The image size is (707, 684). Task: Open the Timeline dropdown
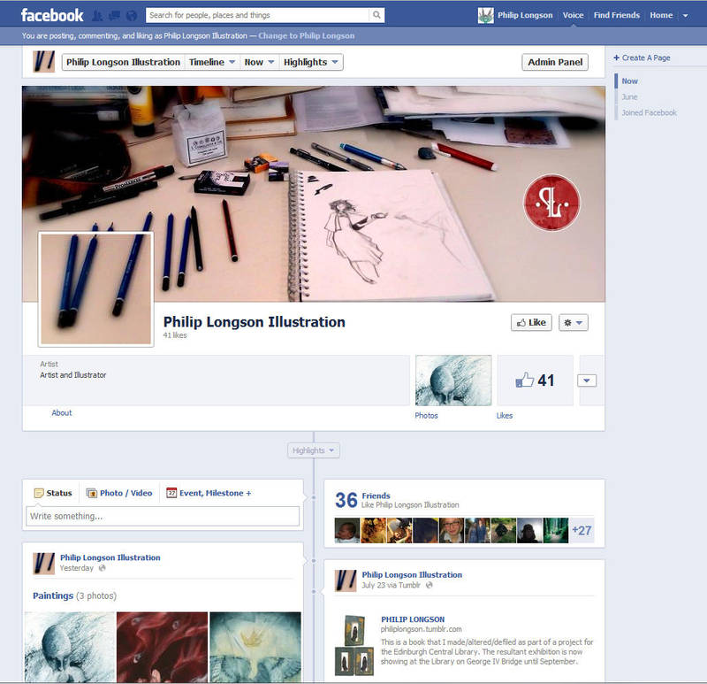pyautogui.click(x=212, y=62)
